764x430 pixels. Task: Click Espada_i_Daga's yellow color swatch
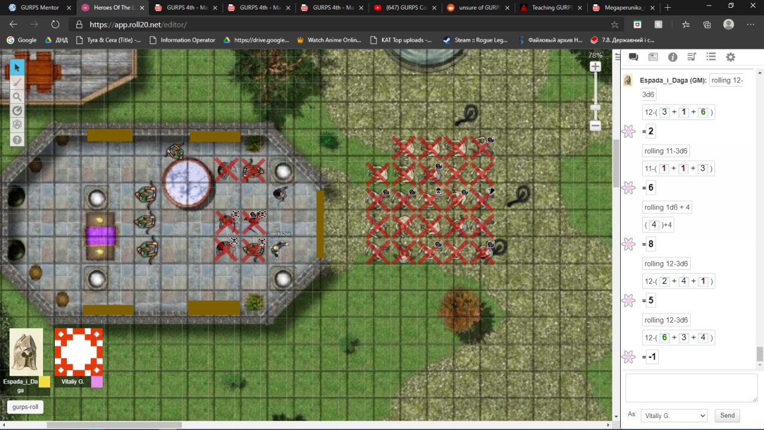point(44,382)
